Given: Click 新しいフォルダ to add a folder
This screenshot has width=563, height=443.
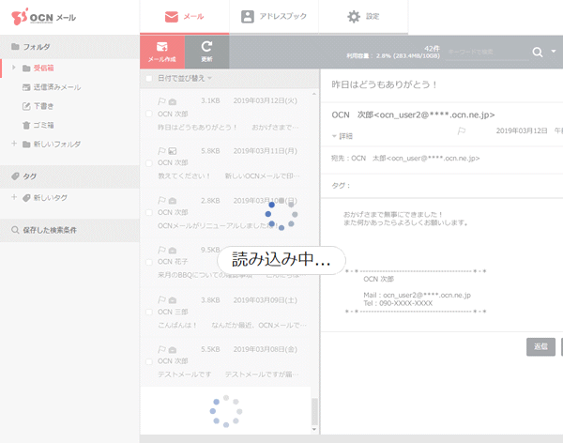Looking at the screenshot, I should tap(57, 145).
